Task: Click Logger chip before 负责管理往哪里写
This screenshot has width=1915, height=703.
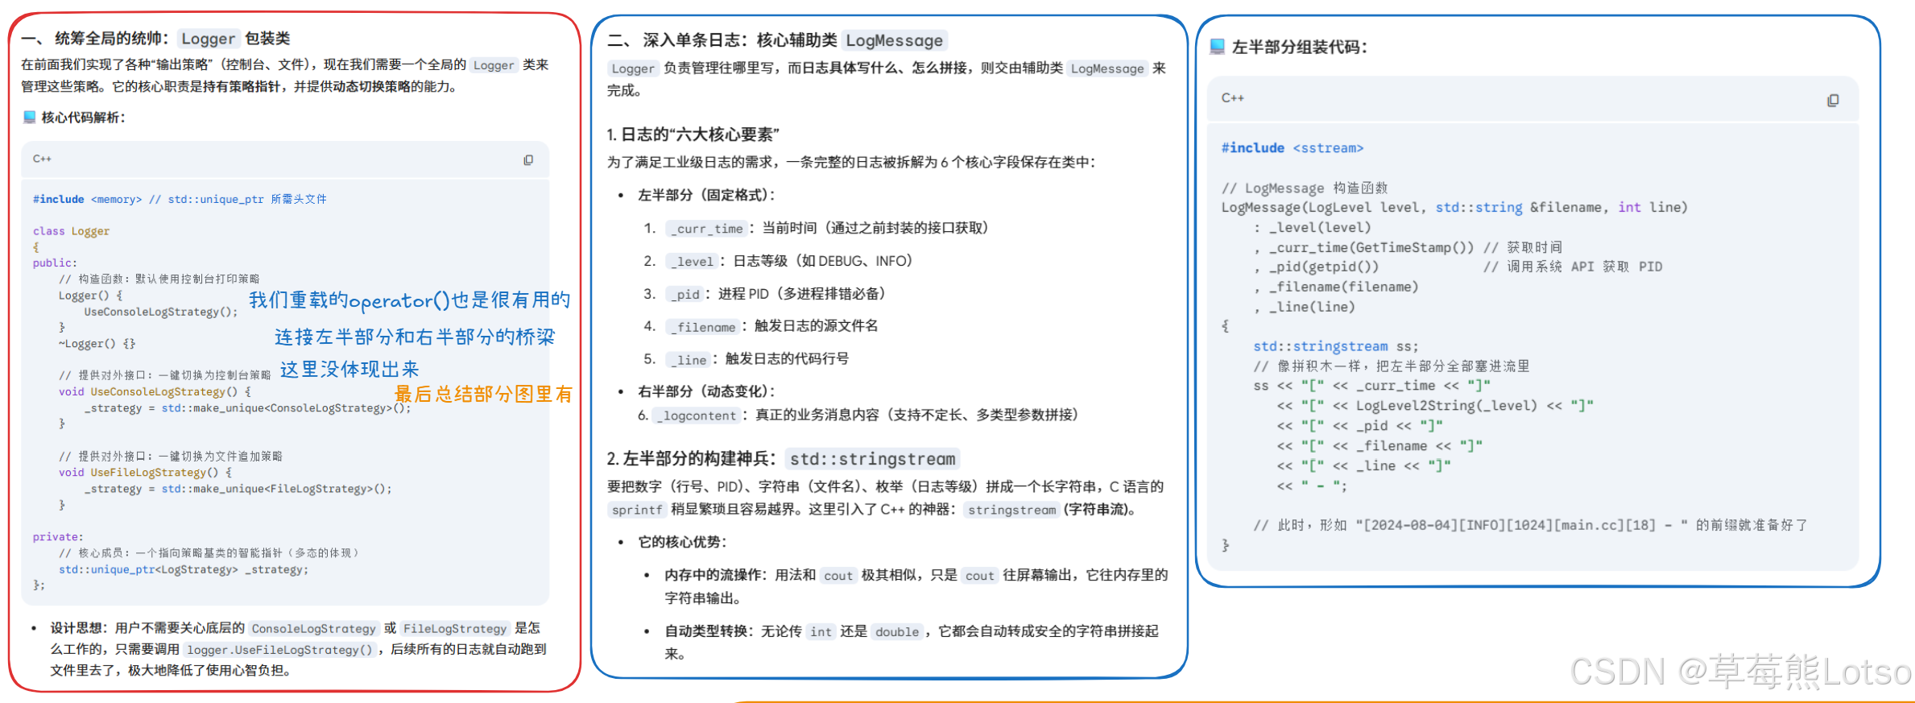Action: coord(633,68)
